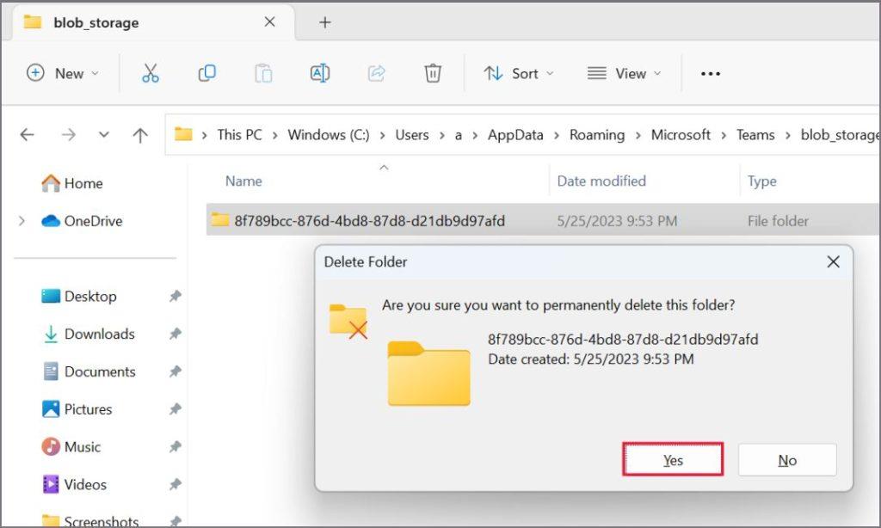881x528 pixels.
Task: Go back with the left arrow
Action: [x=27, y=135]
